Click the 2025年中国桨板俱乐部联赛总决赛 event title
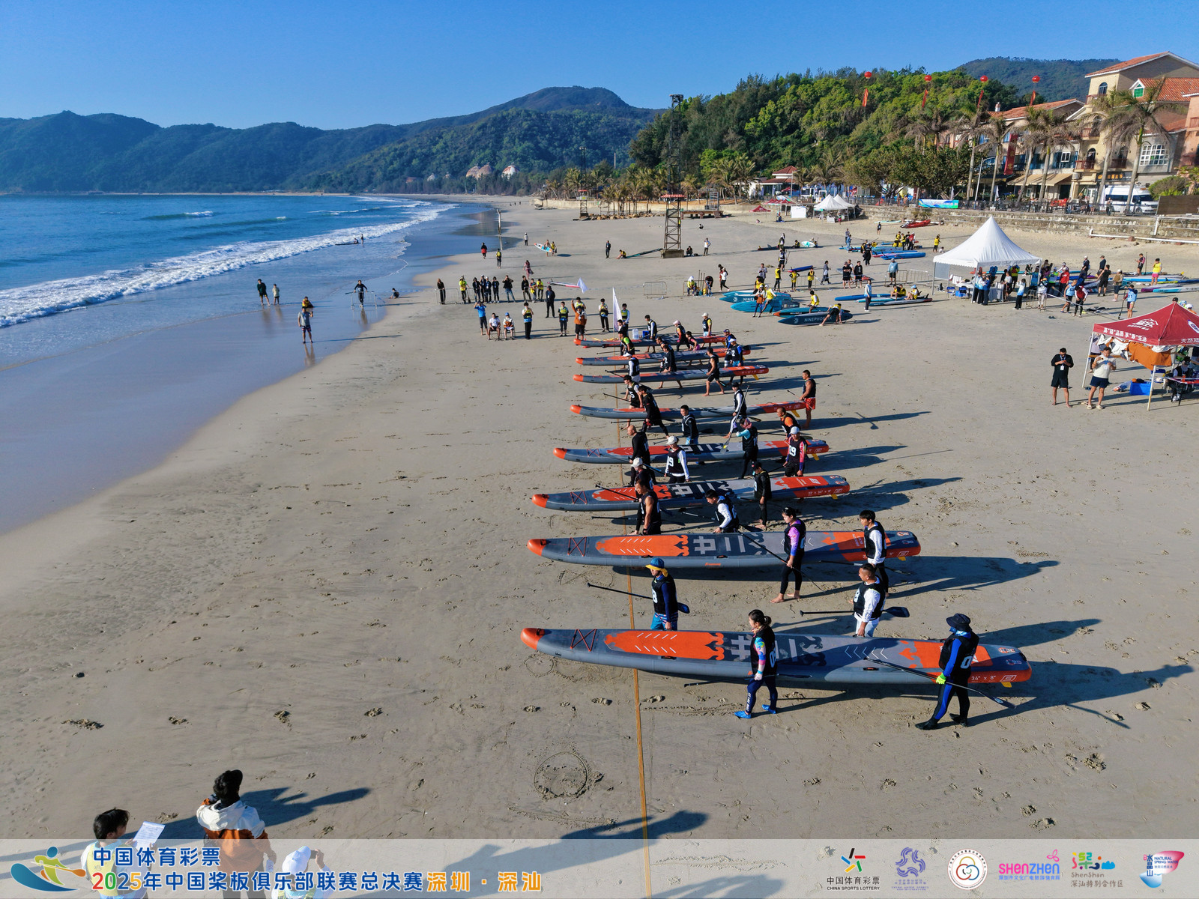Screen dimensions: 1199x899 pyautogui.click(x=257, y=882)
